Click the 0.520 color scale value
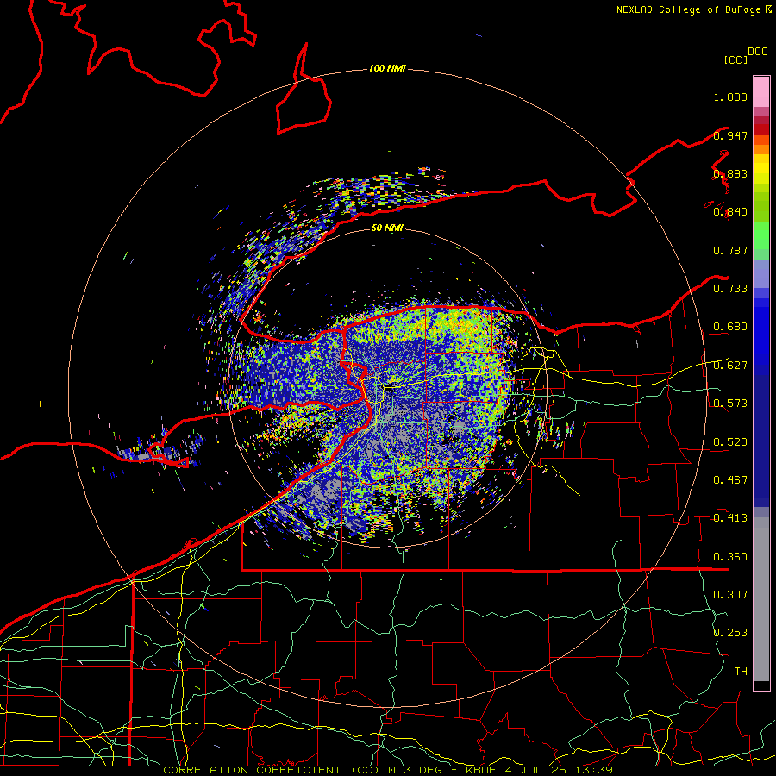The width and height of the screenshot is (776, 776). click(x=730, y=442)
